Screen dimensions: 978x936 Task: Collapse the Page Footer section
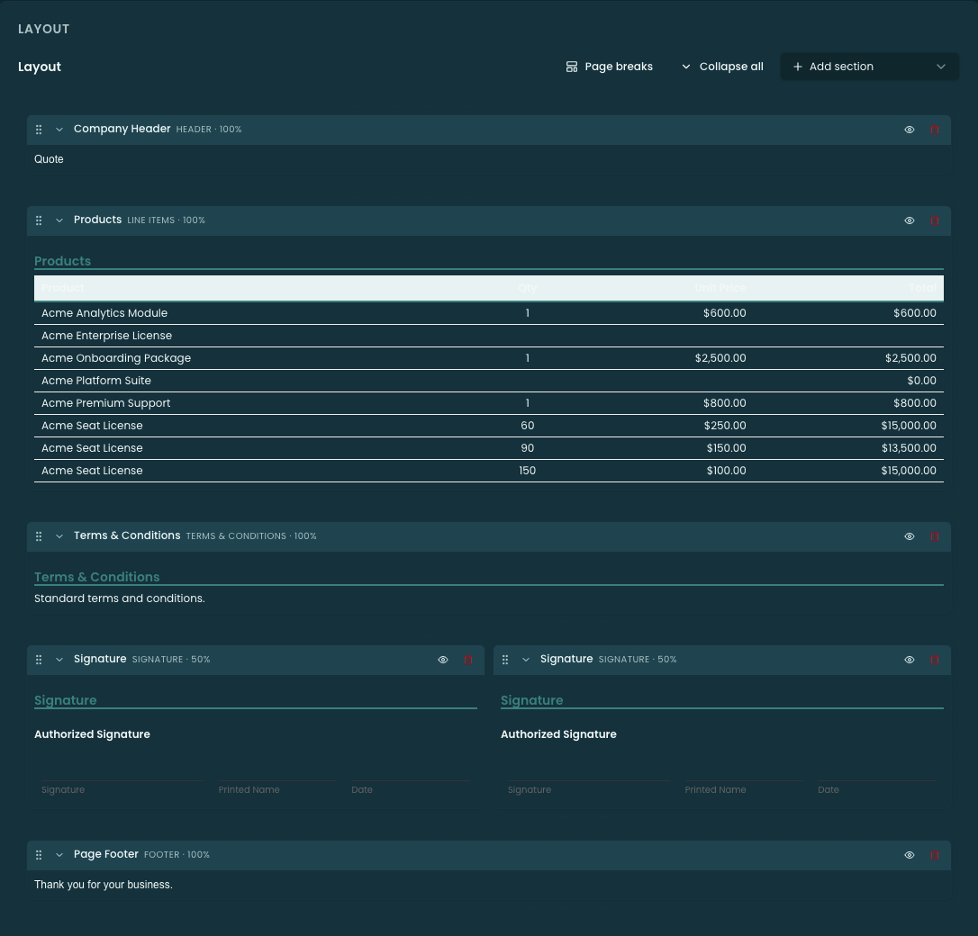pos(59,856)
